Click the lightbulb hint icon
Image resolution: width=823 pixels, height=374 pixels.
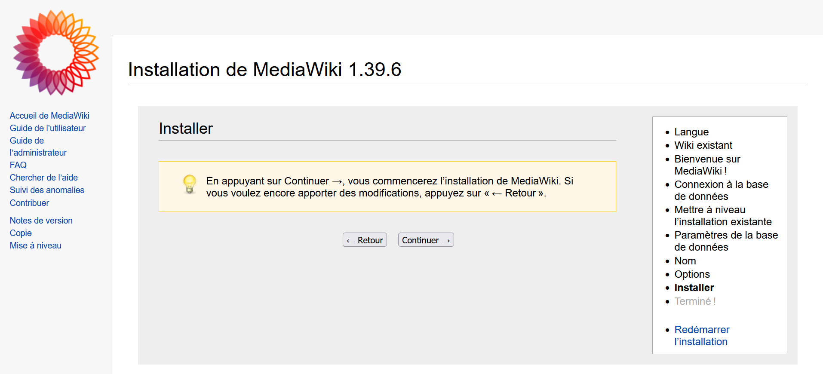click(190, 184)
